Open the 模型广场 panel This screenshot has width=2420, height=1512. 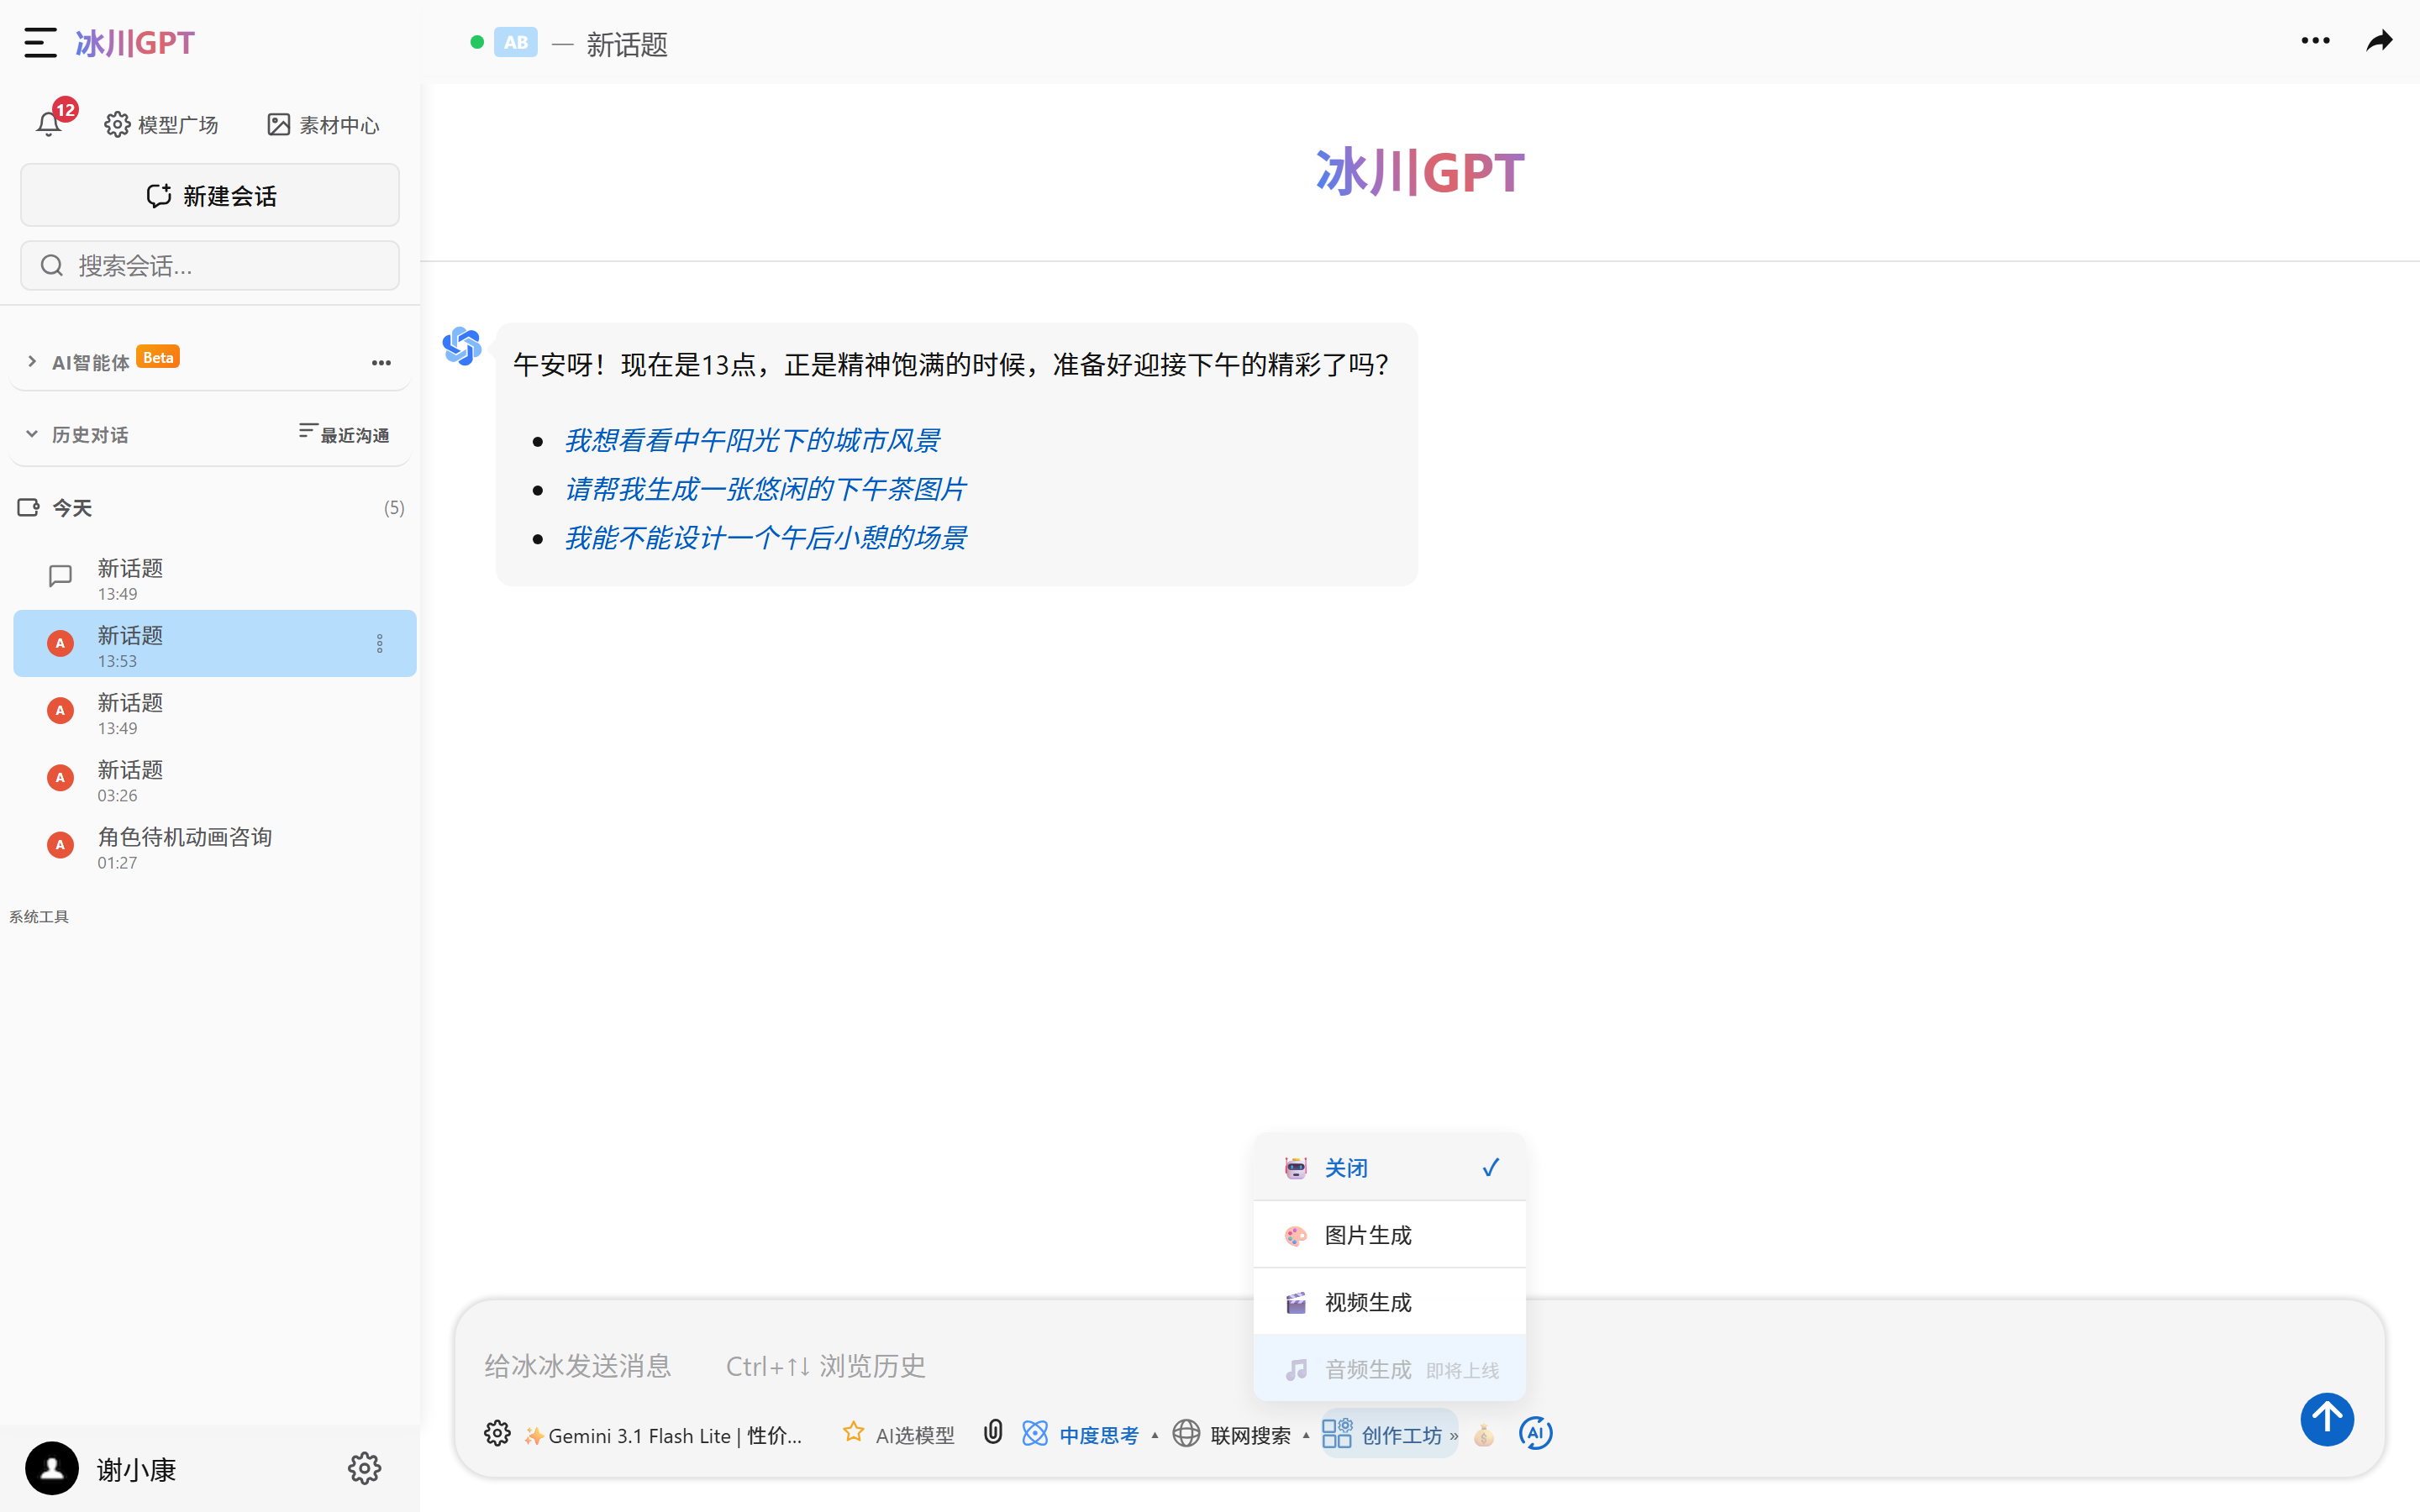tap(161, 123)
